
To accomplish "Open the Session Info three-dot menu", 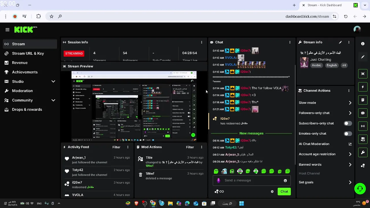I will coord(202,42).
